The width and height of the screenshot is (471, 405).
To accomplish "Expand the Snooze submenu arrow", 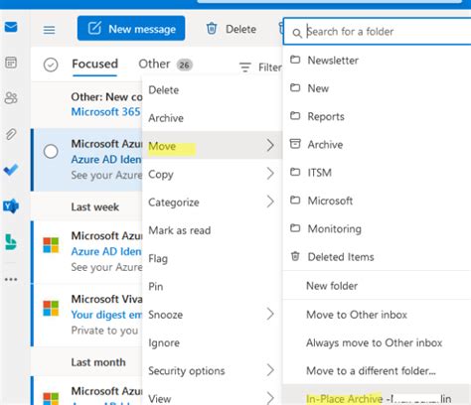I will click(270, 314).
